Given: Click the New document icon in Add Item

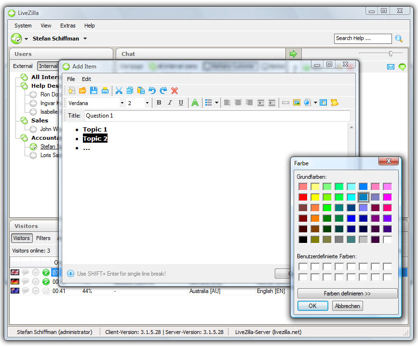Looking at the screenshot, I should click(71, 91).
